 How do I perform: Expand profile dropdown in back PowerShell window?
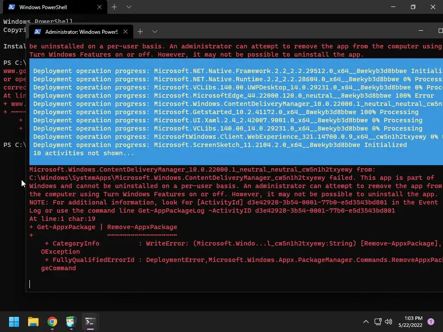[129, 7]
